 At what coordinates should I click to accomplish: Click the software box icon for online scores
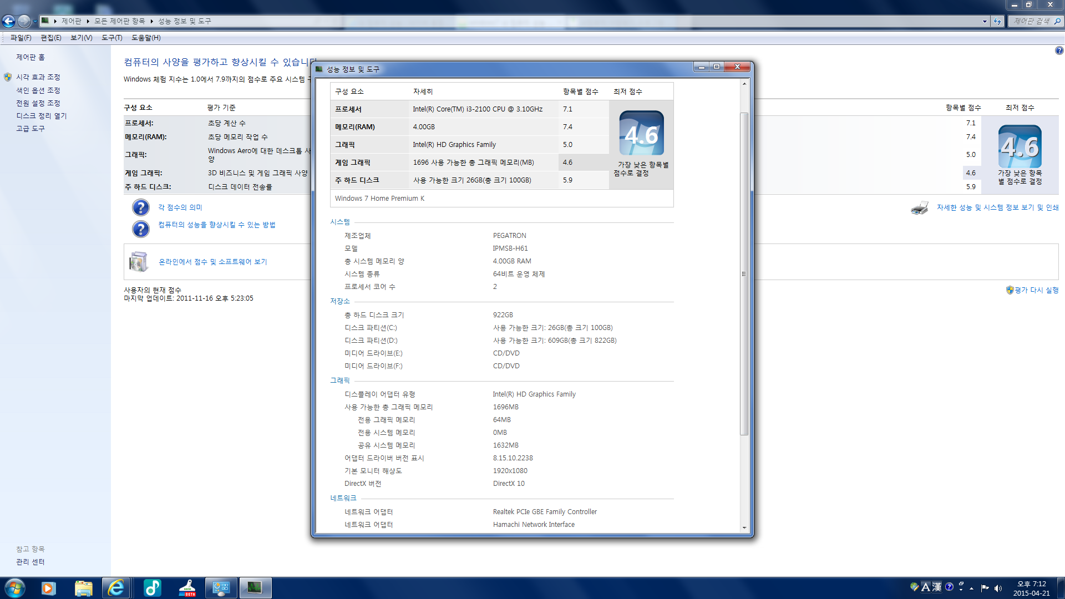pyautogui.click(x=139, y=262)
